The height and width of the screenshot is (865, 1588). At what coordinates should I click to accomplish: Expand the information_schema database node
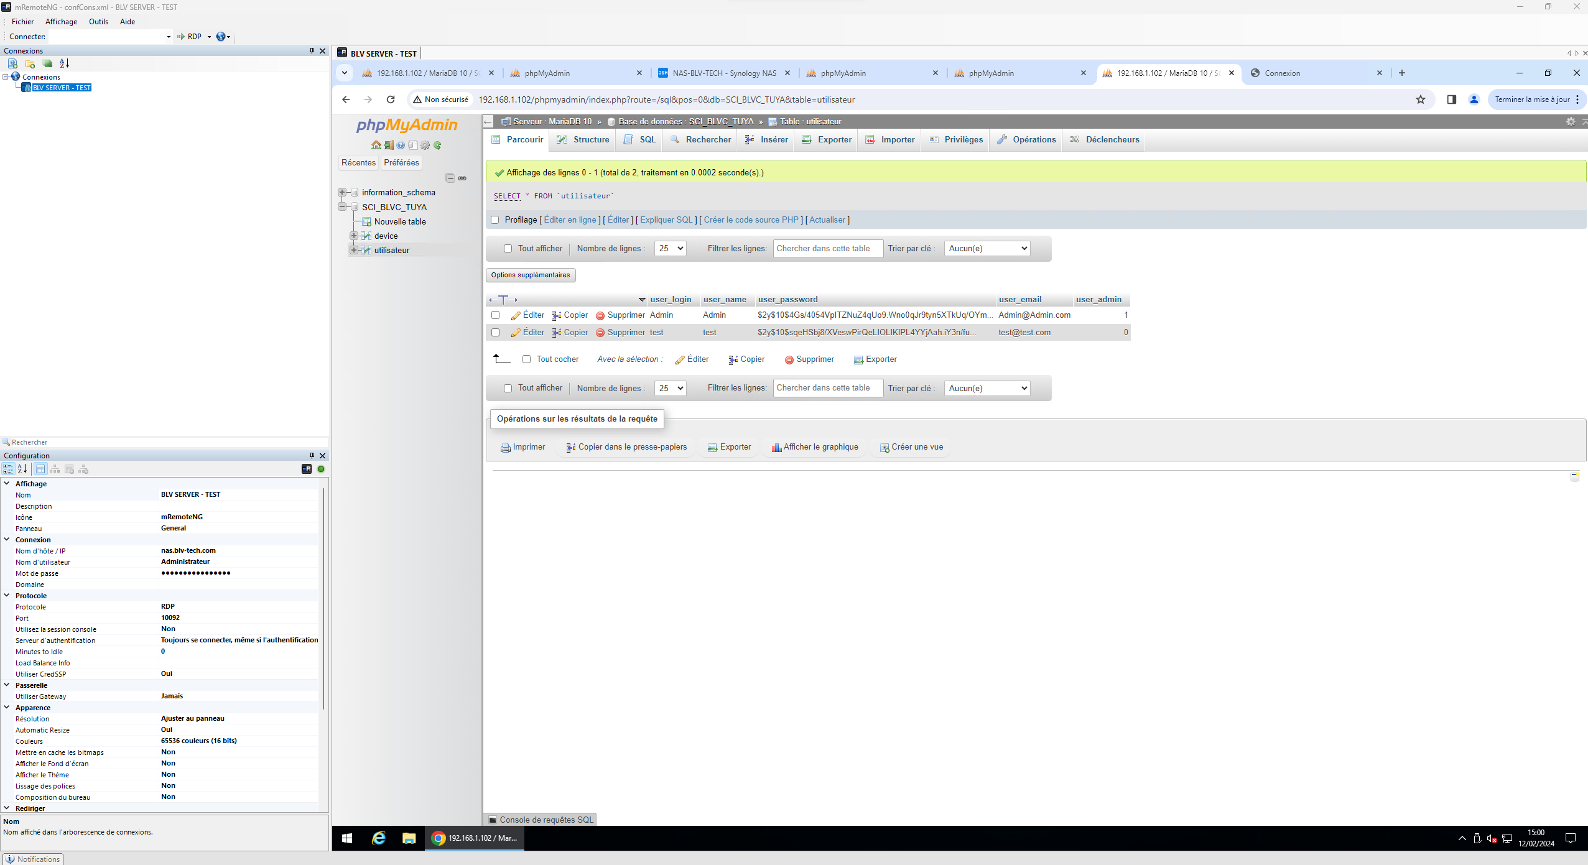coord(342,193)
